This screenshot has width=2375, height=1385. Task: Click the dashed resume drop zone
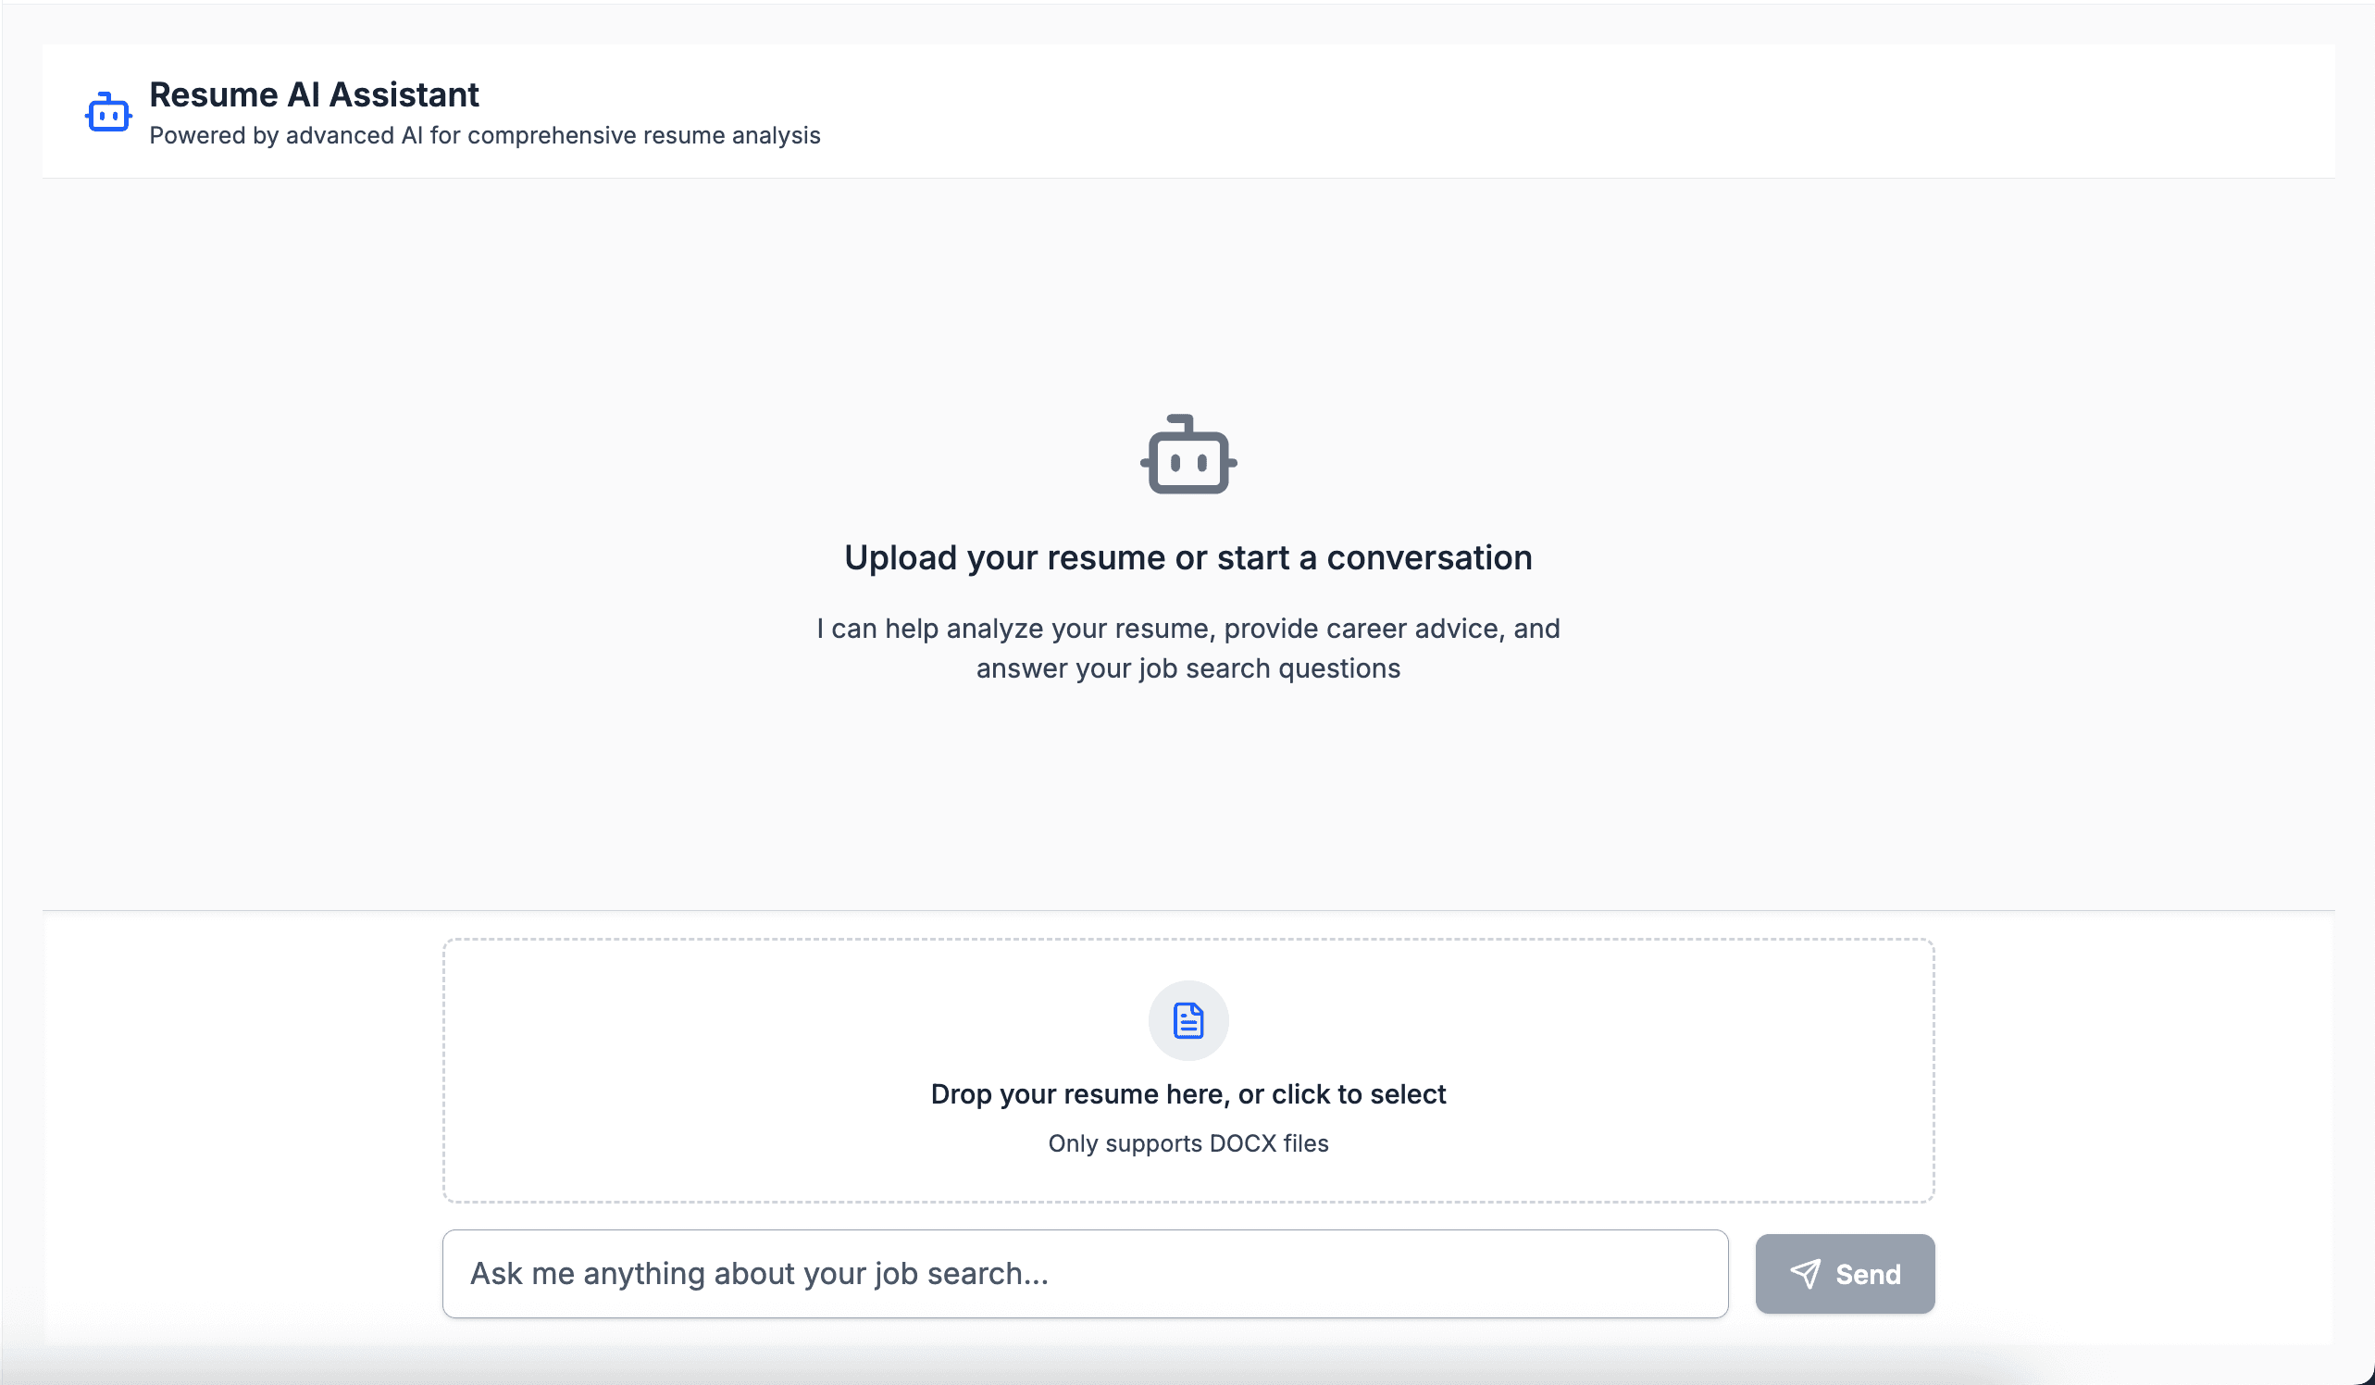tap(1187, 1072)
